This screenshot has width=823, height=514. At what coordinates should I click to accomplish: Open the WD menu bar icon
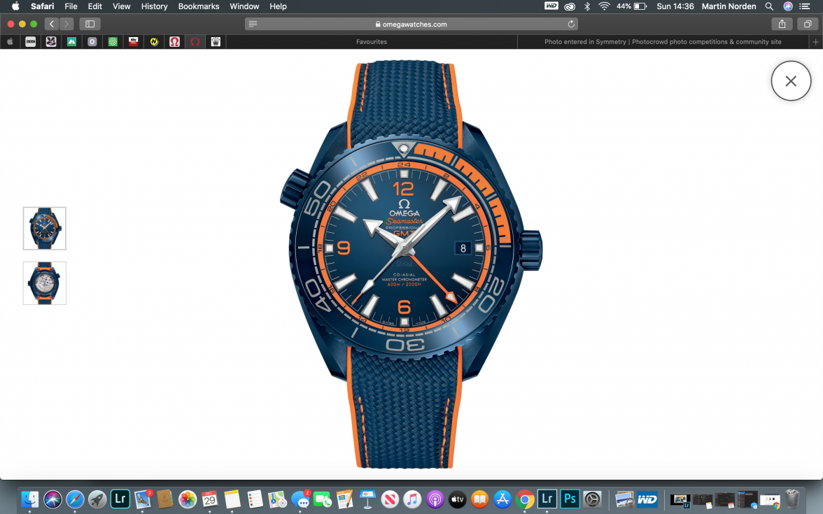point(551,6)
